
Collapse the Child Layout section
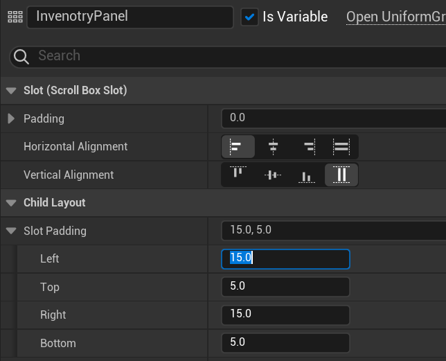pos(10,203)
